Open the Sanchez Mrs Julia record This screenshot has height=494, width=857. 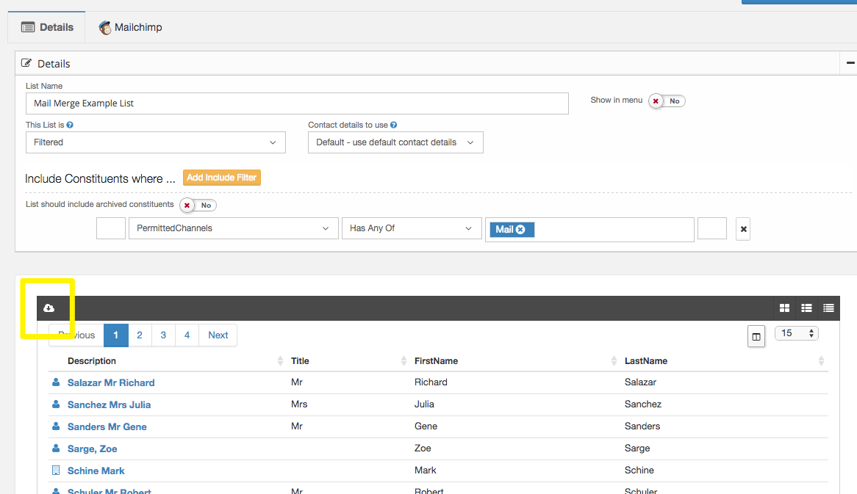click(x=109, y=404)
